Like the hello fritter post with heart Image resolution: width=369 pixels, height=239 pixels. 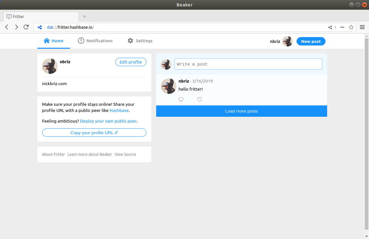click(200, 99)
